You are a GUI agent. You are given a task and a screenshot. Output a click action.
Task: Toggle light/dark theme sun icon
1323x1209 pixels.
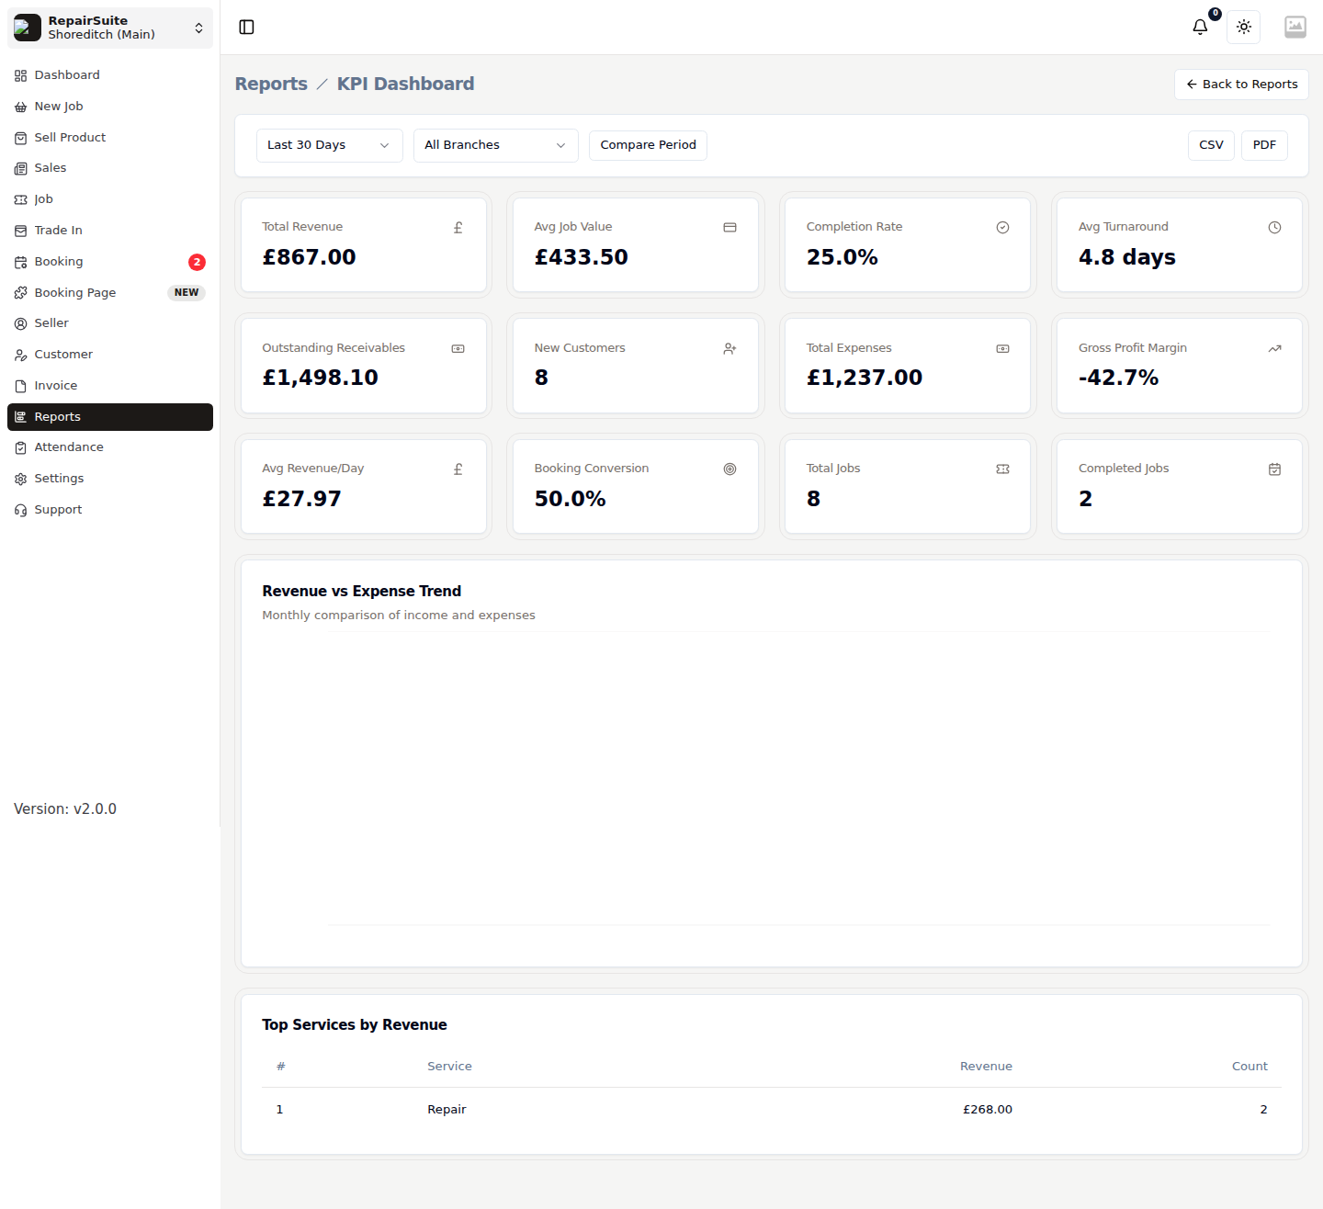[x=1243, y=27]
